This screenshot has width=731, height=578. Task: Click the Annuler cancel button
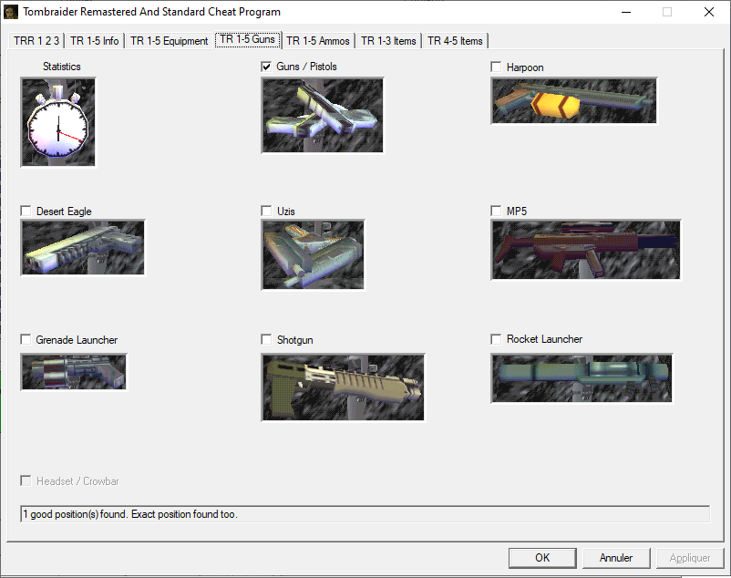tap(616, 558)
